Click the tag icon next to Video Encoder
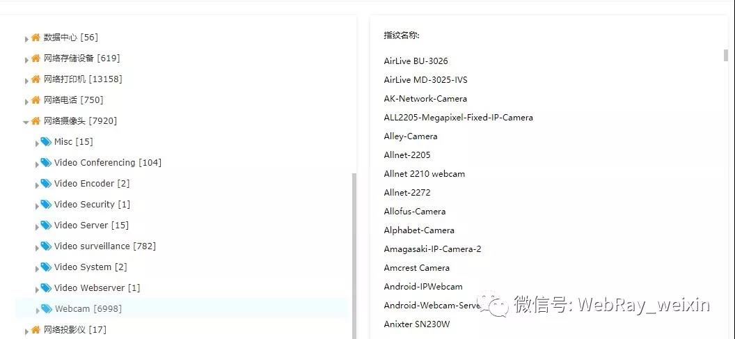This screenshot has height=339, width=735. click(46, 183)
